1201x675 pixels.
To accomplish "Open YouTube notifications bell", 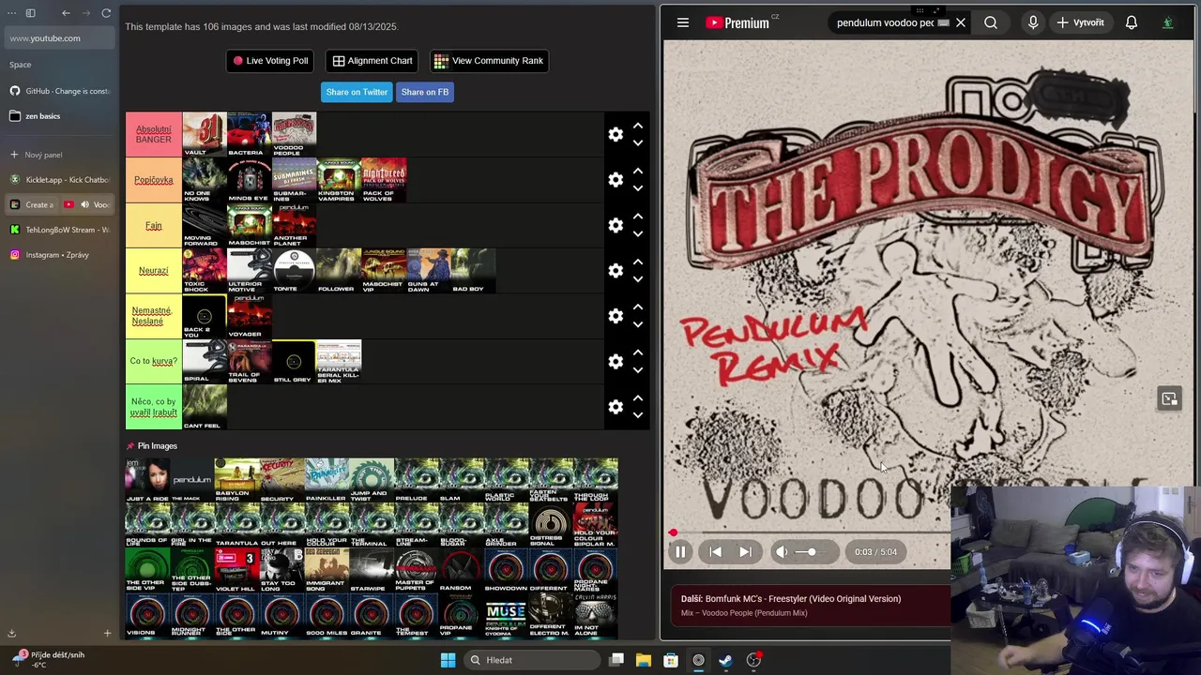I will 1132,22.
